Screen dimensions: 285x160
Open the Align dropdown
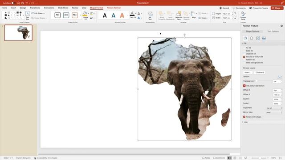click(194, 15)
